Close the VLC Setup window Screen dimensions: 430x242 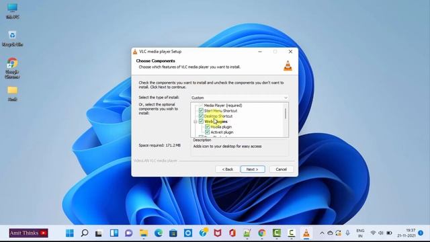[290, 52]
